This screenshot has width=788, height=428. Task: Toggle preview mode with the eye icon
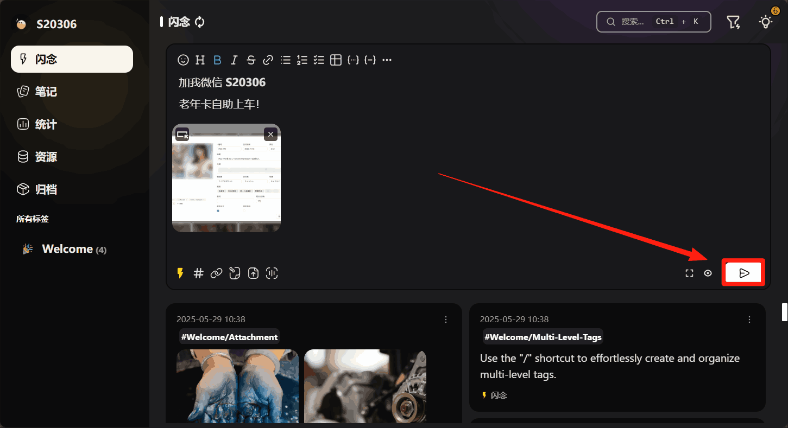tap(708, 273)
